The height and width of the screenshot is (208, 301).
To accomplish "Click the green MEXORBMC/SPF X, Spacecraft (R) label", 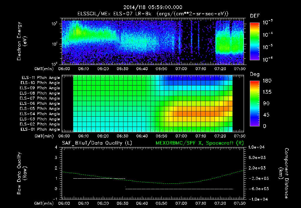I will [x=200, y=143].
